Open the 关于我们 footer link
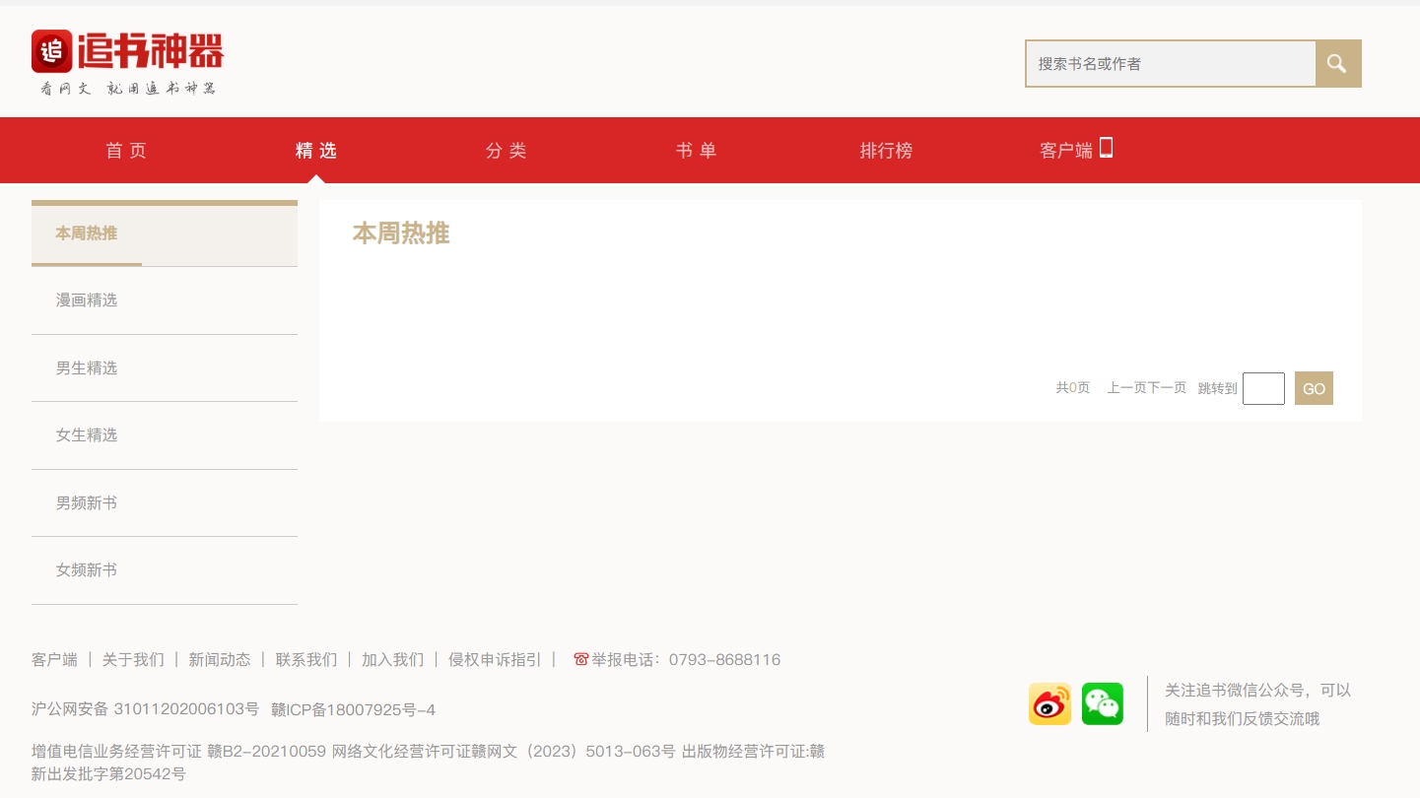Screen dimensions: 1420x798 [133, 660]
